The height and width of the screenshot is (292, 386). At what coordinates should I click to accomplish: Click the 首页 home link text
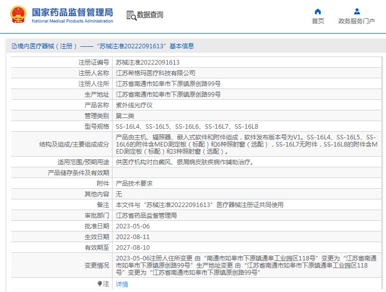click(x=318, y=21)
